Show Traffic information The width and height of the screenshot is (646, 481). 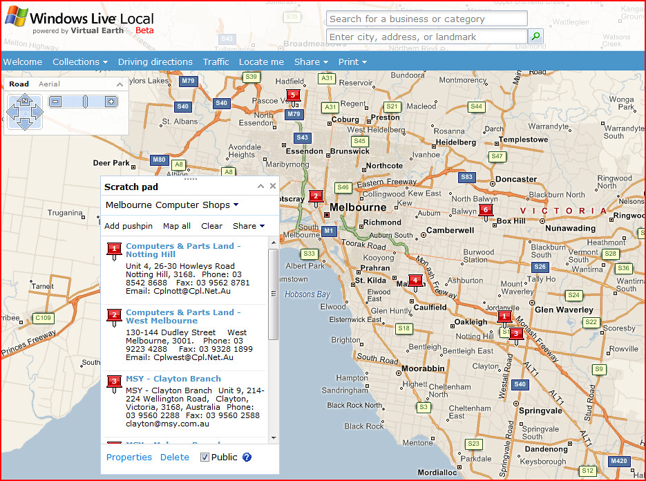[216, 62]
